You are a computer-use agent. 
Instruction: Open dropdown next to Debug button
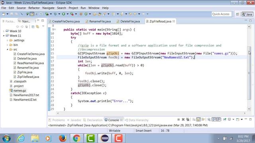(x=59, y=14)
